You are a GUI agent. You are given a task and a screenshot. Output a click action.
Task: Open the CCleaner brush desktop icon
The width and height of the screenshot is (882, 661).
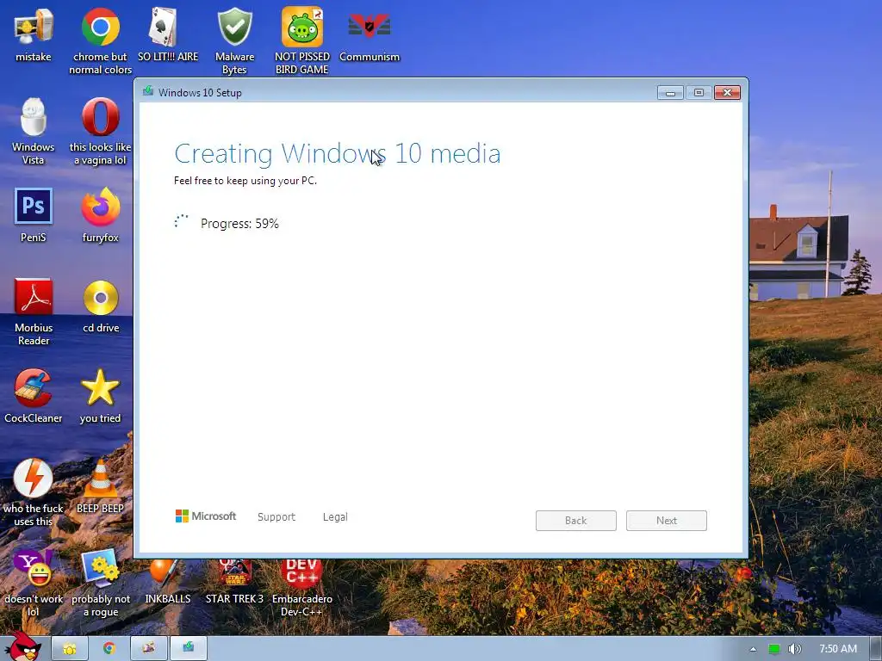click(34, 388)
